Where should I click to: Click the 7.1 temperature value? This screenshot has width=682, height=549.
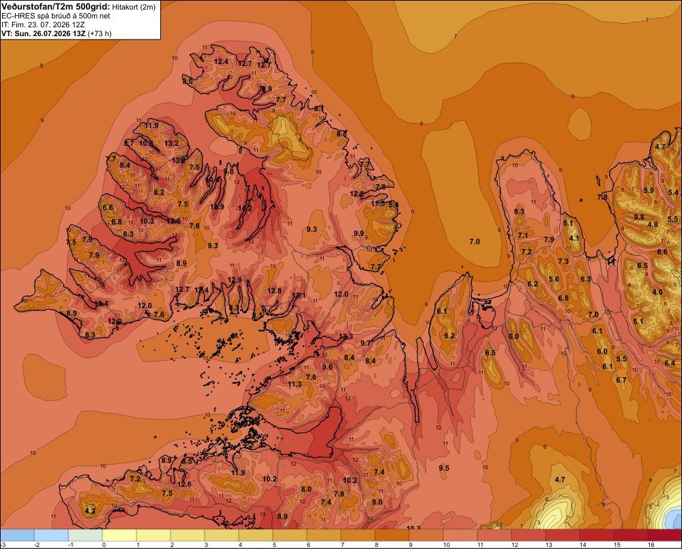[x=522, y=235]
